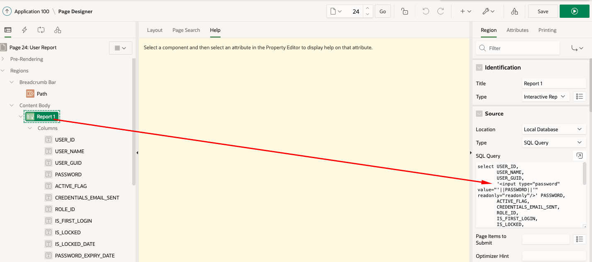
Task: Open the Location dropdown
Action: pos(554,130)
